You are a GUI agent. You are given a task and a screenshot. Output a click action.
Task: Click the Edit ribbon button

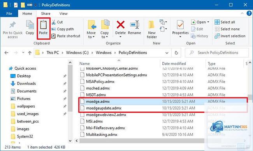[197, 29]
